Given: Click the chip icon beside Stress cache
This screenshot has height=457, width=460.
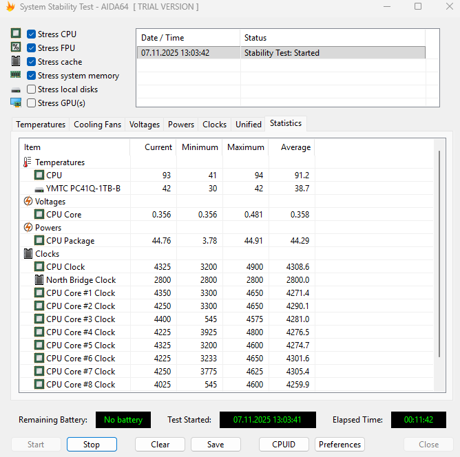Looking at the screenshot, I should 16,61.
